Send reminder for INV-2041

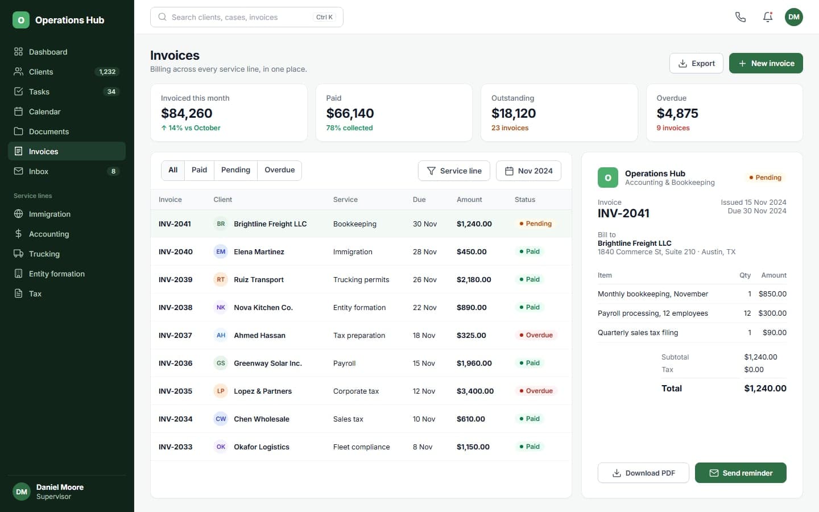coord(741,473)
